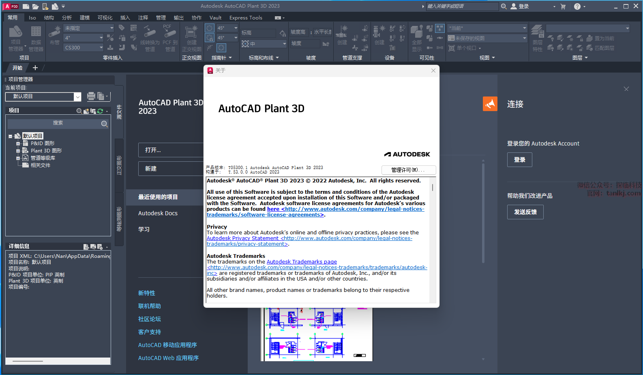The image size is (643, 375).
Task: Open the Data Manager ribbon button
Action: pos(36,39)
